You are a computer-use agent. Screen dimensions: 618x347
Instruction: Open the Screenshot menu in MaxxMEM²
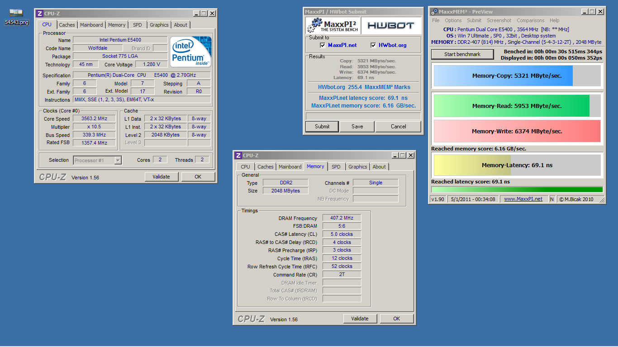click(x=499, y=20)
